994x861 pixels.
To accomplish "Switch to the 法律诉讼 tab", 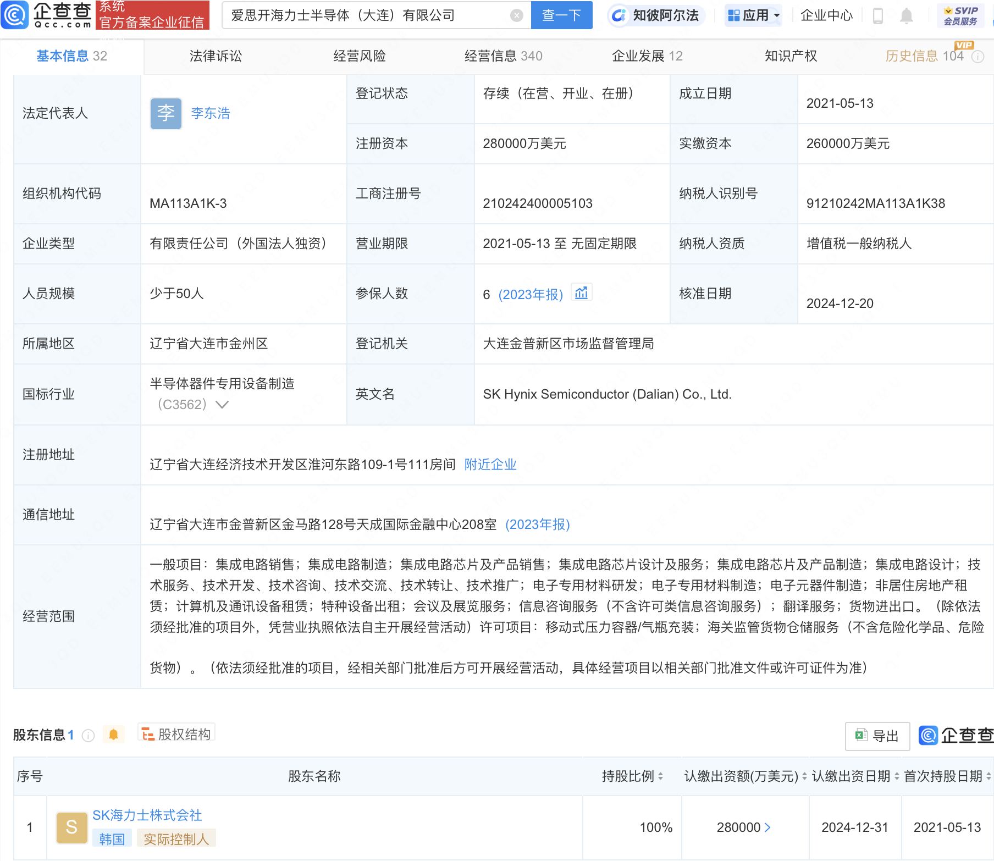I will point(216,56).
